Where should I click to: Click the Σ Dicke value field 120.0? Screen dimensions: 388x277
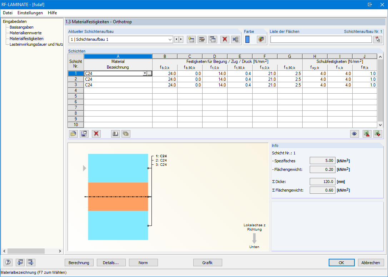coord(323,182)
